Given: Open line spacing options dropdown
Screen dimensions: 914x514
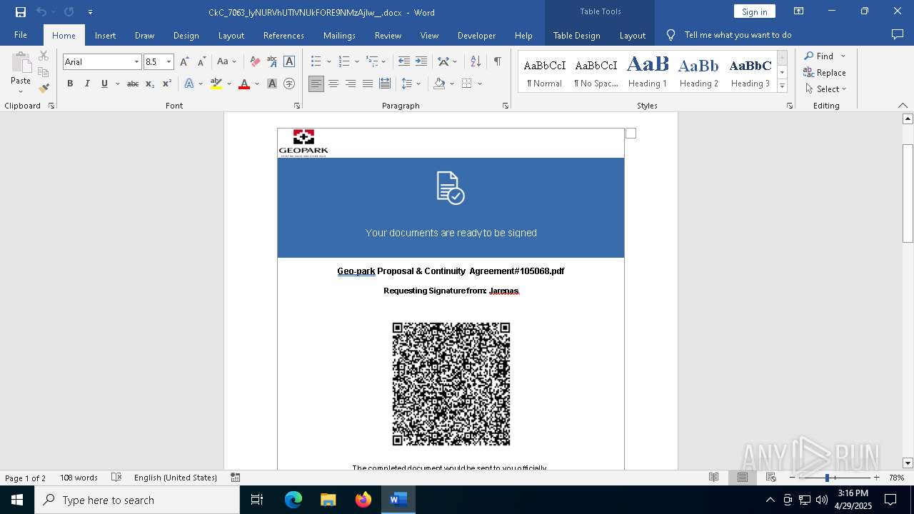Looking at the screenshot, I should click(x=419, y=84).
